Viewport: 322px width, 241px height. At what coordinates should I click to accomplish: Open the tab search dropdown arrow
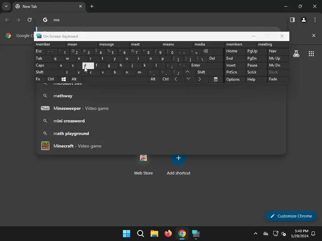point(6,6)
